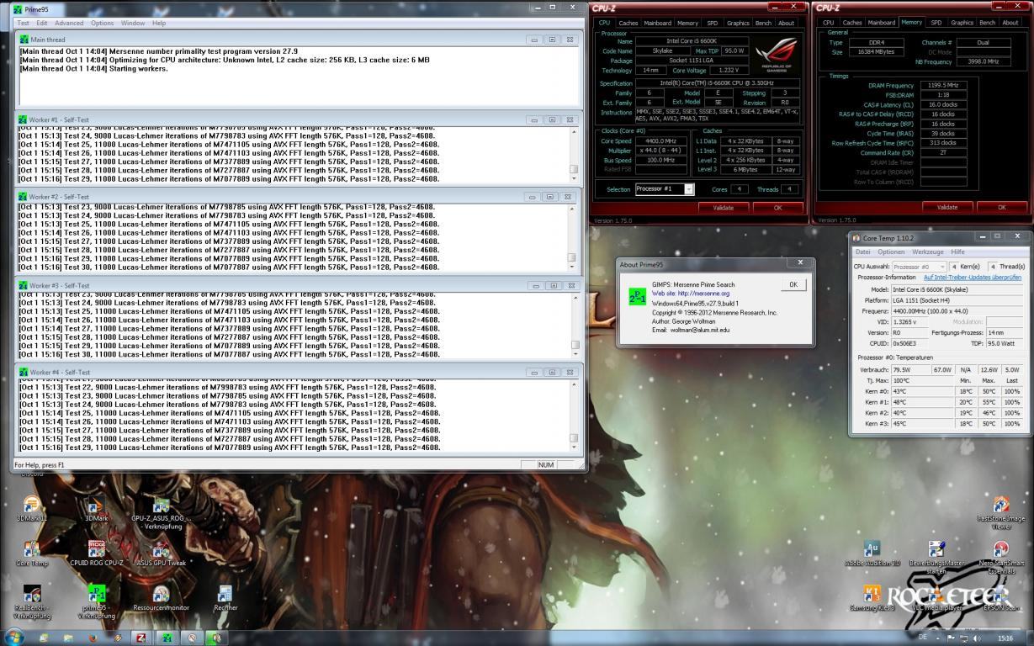Click the Intel-Treiber-Updates überprüfen link
This screenshot has width=1034, height=646.
coord(973,277)
